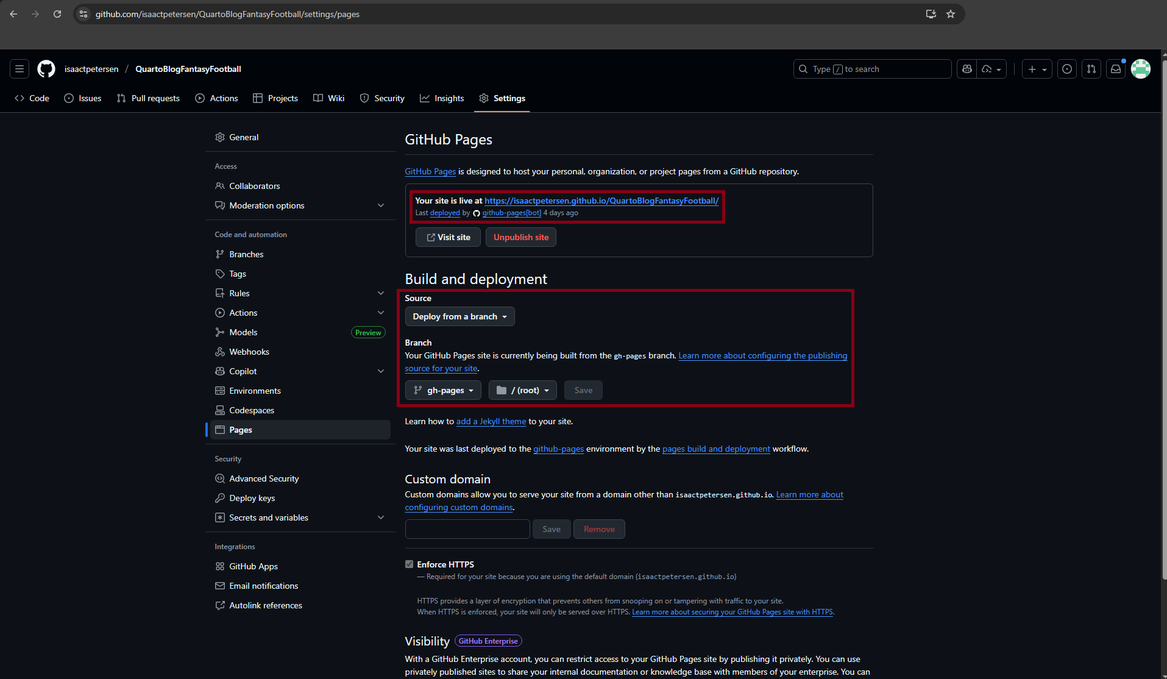Open QuartoBlogFantasyFootball repository breadcrumb link
The image size is (1167, 679).
pos(188,69)
